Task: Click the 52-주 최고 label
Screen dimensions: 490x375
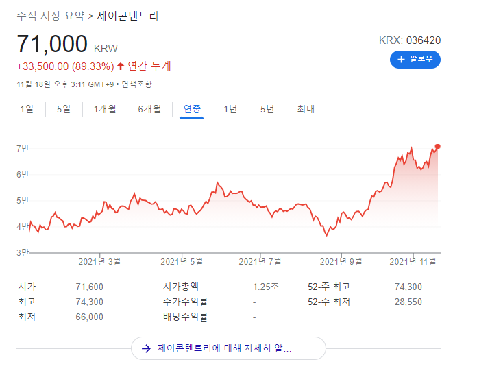Action: click(x=329, y=287)
